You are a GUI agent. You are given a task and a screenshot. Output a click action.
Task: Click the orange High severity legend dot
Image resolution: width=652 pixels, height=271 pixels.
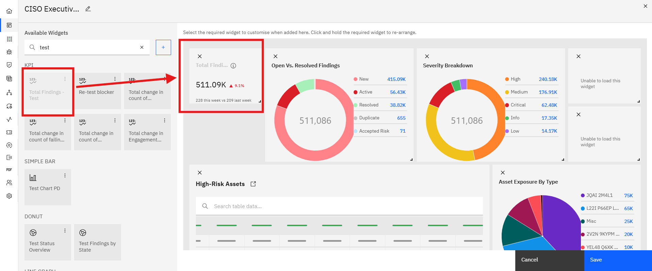(507, 79)
